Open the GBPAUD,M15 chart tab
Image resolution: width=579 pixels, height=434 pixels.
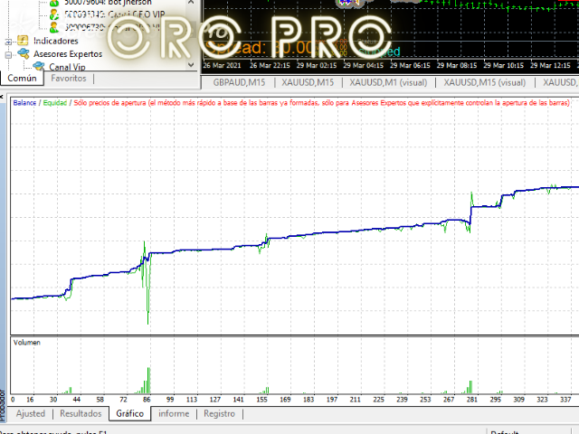click(239, 82)
